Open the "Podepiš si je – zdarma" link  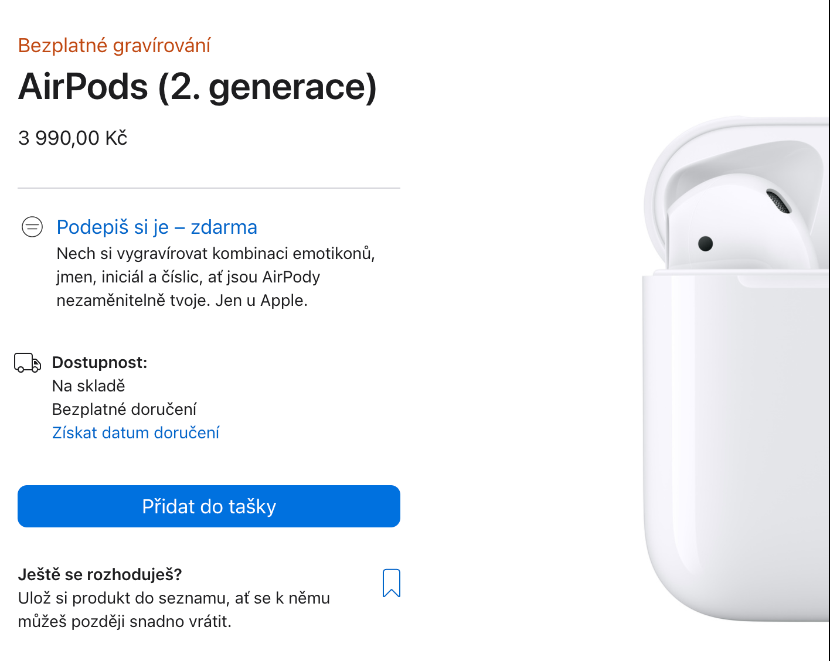(157, 227)
